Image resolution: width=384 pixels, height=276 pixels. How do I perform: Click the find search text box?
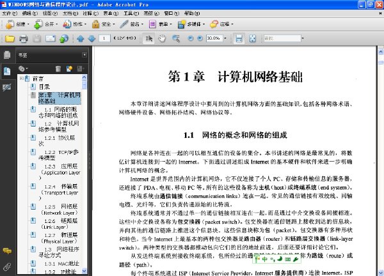[282, 38]
